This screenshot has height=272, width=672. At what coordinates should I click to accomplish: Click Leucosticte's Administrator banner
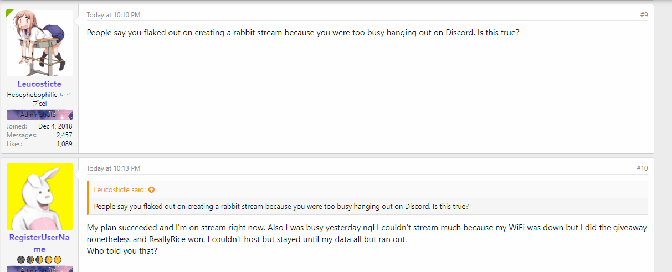tap(39, 115)
